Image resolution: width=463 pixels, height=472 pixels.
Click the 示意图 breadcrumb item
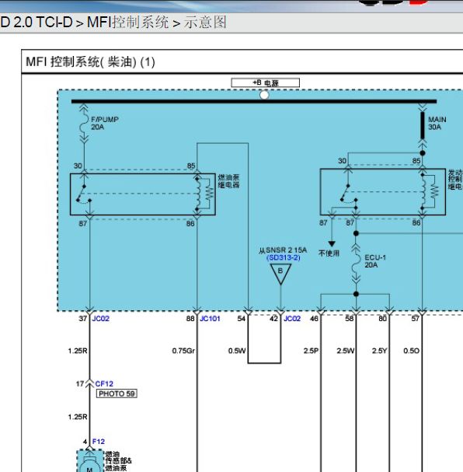[x=205, y=23]
